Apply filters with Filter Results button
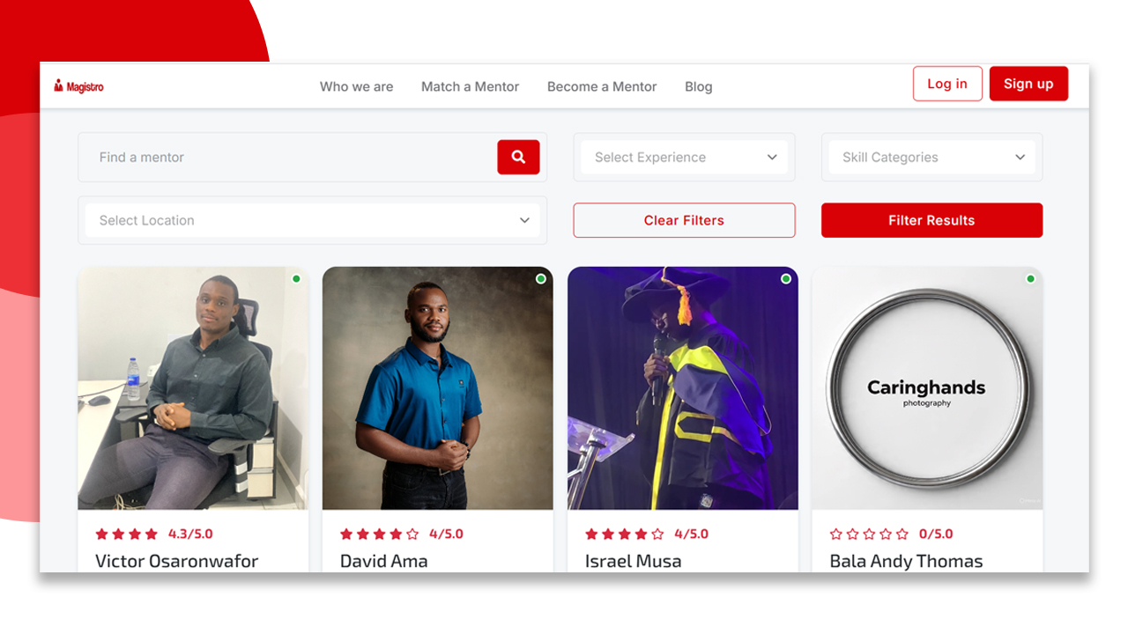Image resolution: width=1128 pixels, height=634 pixels. [931, 220]
